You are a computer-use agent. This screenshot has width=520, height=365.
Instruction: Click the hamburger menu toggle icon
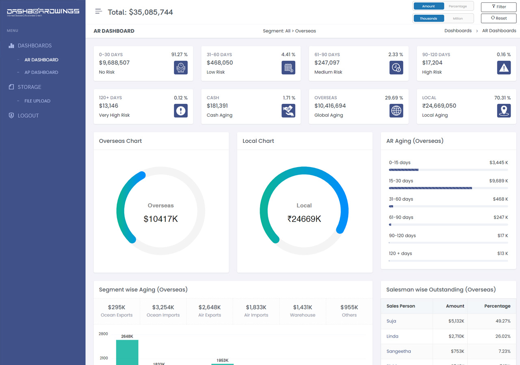tap(98, 11)
